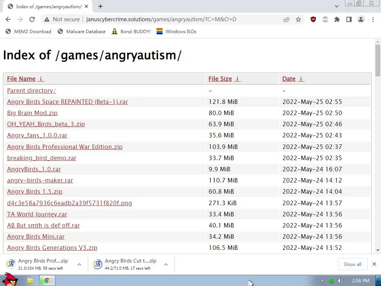Open the Bonzi BUDDY! bookmark
The image size is (381, 286).
click(x=131, y=31)
